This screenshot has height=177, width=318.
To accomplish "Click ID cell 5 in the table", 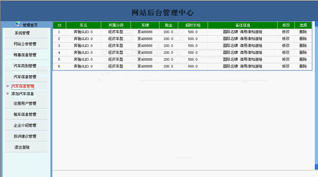I will pos(59,59).
